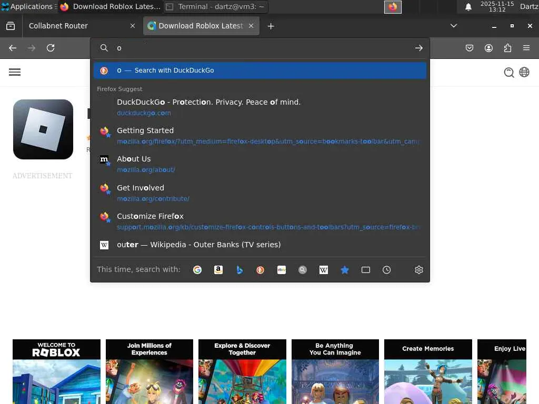Reload the current page

pyautogui.click(x=51, y=48)
